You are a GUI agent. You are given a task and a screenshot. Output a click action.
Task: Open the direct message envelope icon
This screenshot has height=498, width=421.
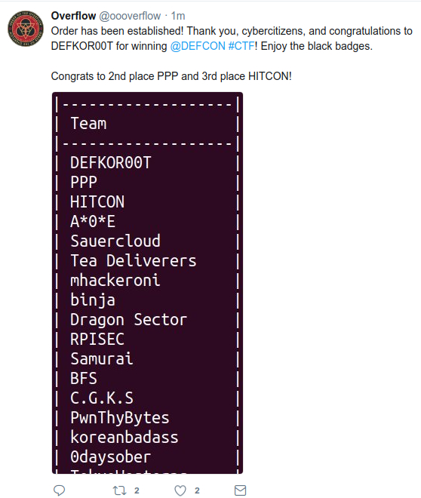(x=240, y=490)
